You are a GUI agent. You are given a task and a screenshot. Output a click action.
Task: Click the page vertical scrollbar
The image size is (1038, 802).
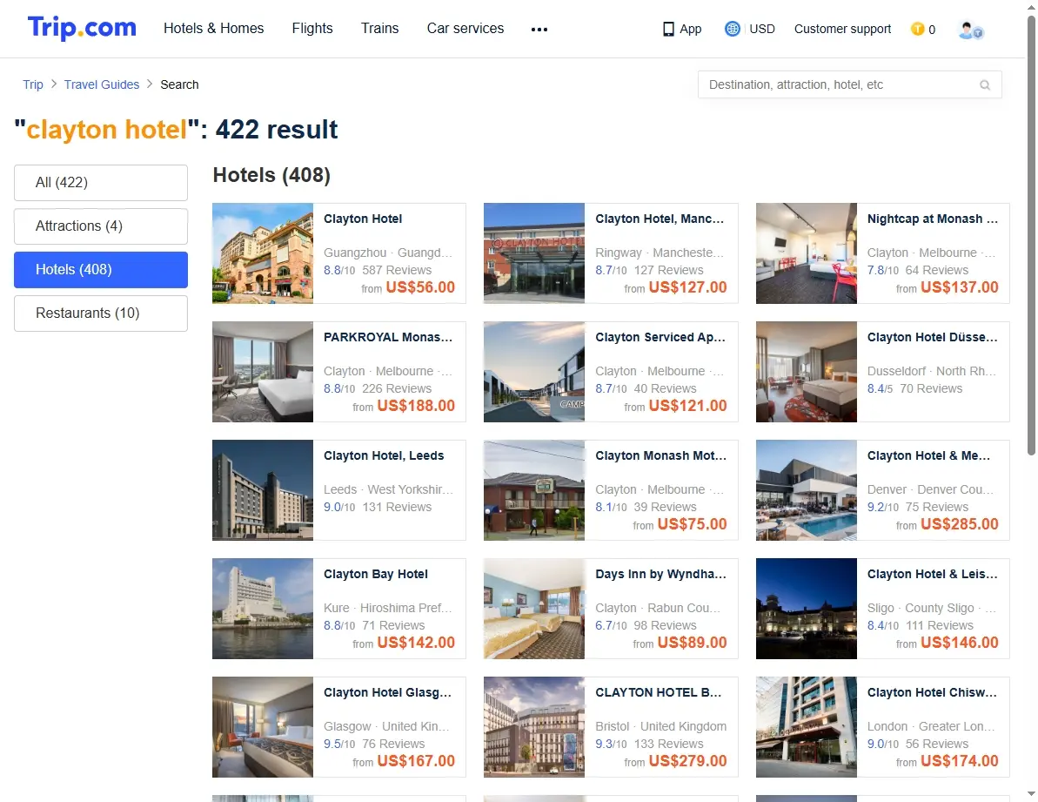pyautogui.click(x=1031, y=235)
